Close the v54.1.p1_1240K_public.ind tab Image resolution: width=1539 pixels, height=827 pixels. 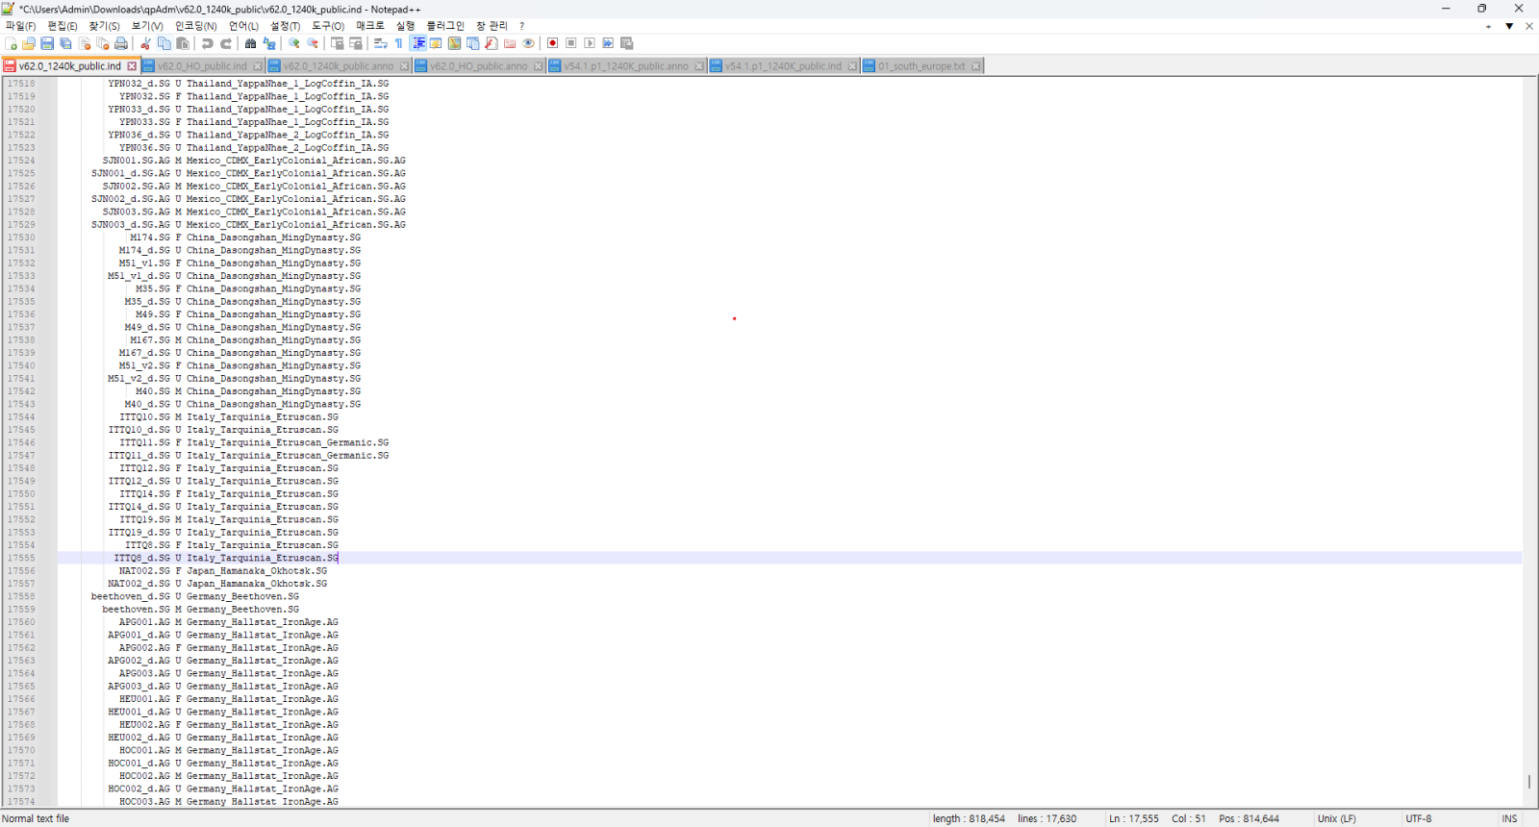852,66
